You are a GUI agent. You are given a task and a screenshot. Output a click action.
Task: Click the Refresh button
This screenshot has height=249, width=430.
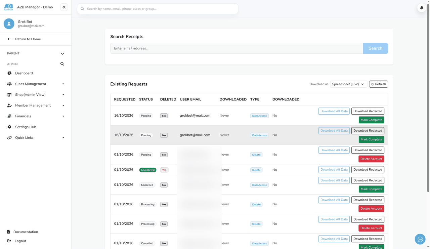[x=378, y=84]
